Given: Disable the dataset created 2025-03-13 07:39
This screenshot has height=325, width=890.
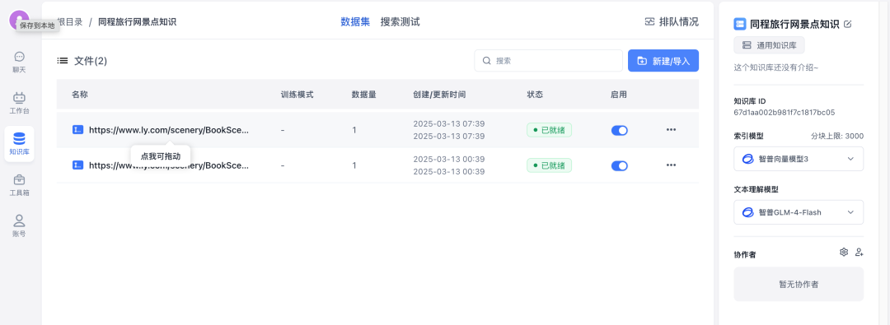Looking at the screenshot, I should (619, 131).
